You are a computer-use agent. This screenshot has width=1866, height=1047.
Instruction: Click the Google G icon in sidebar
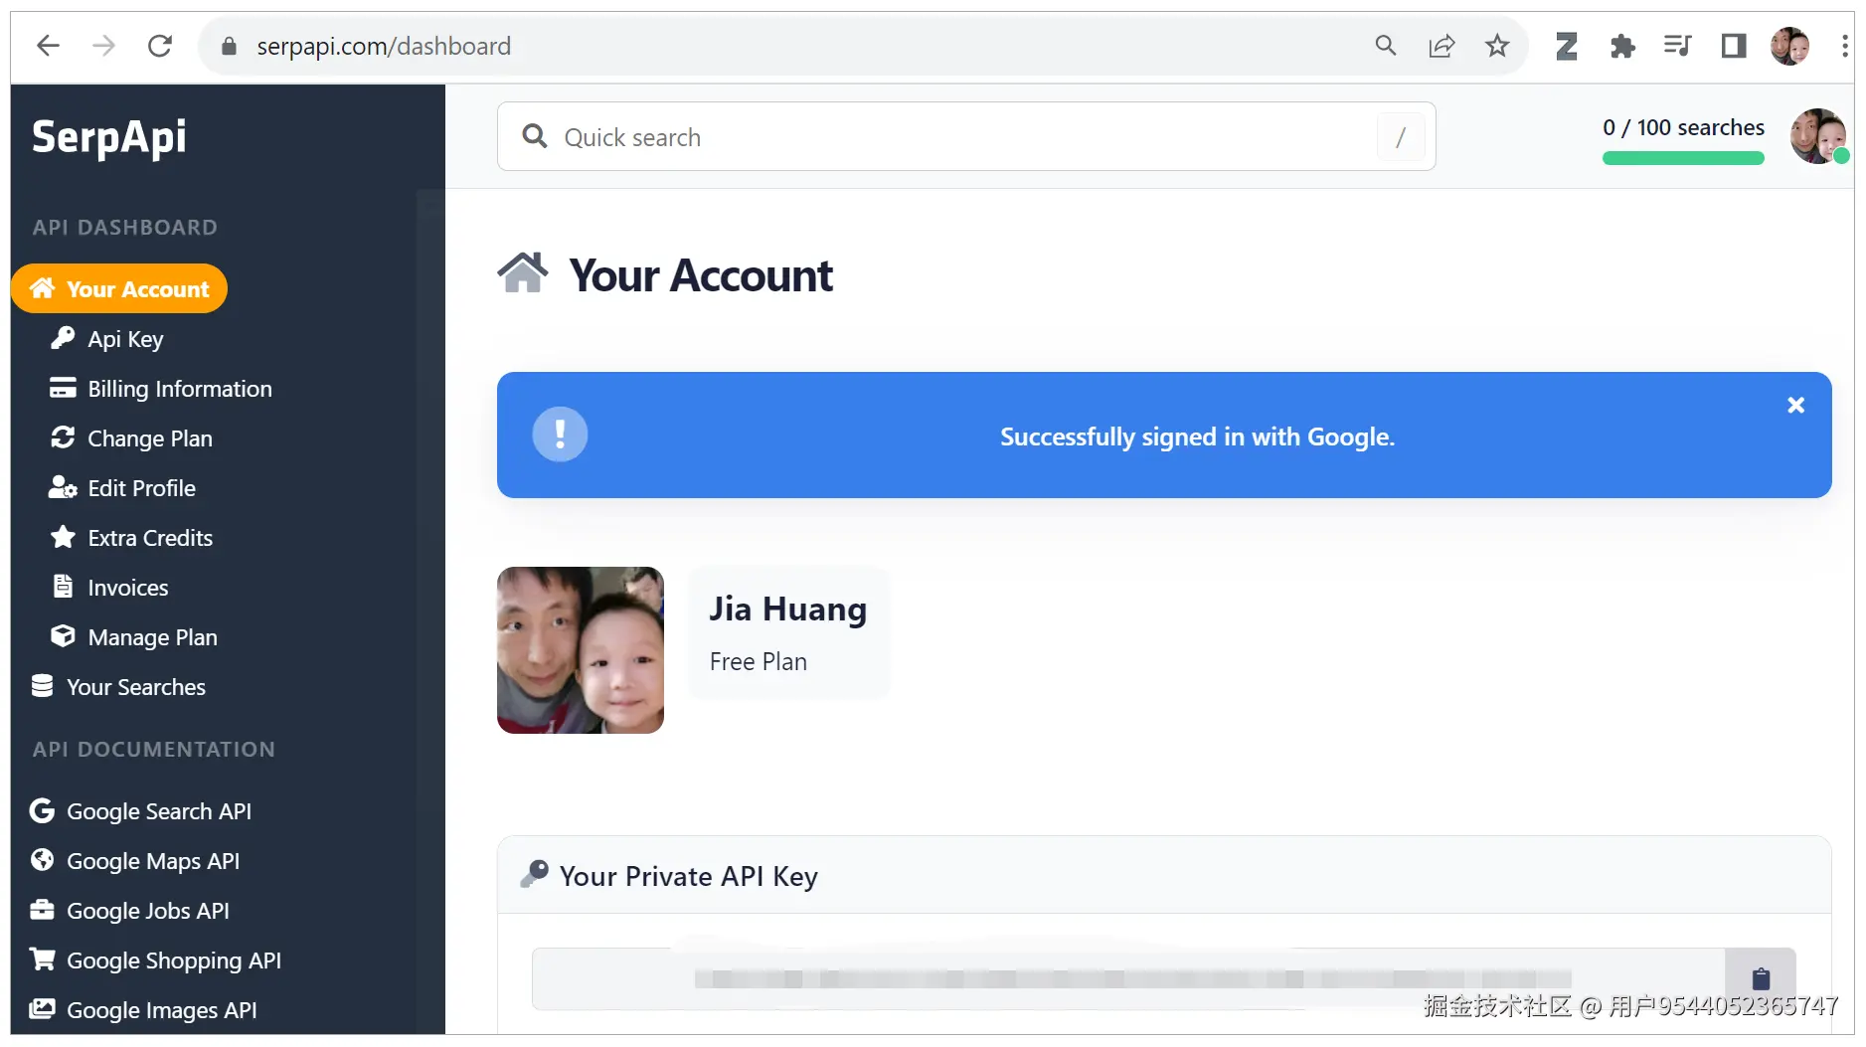(x=42, y=810)
